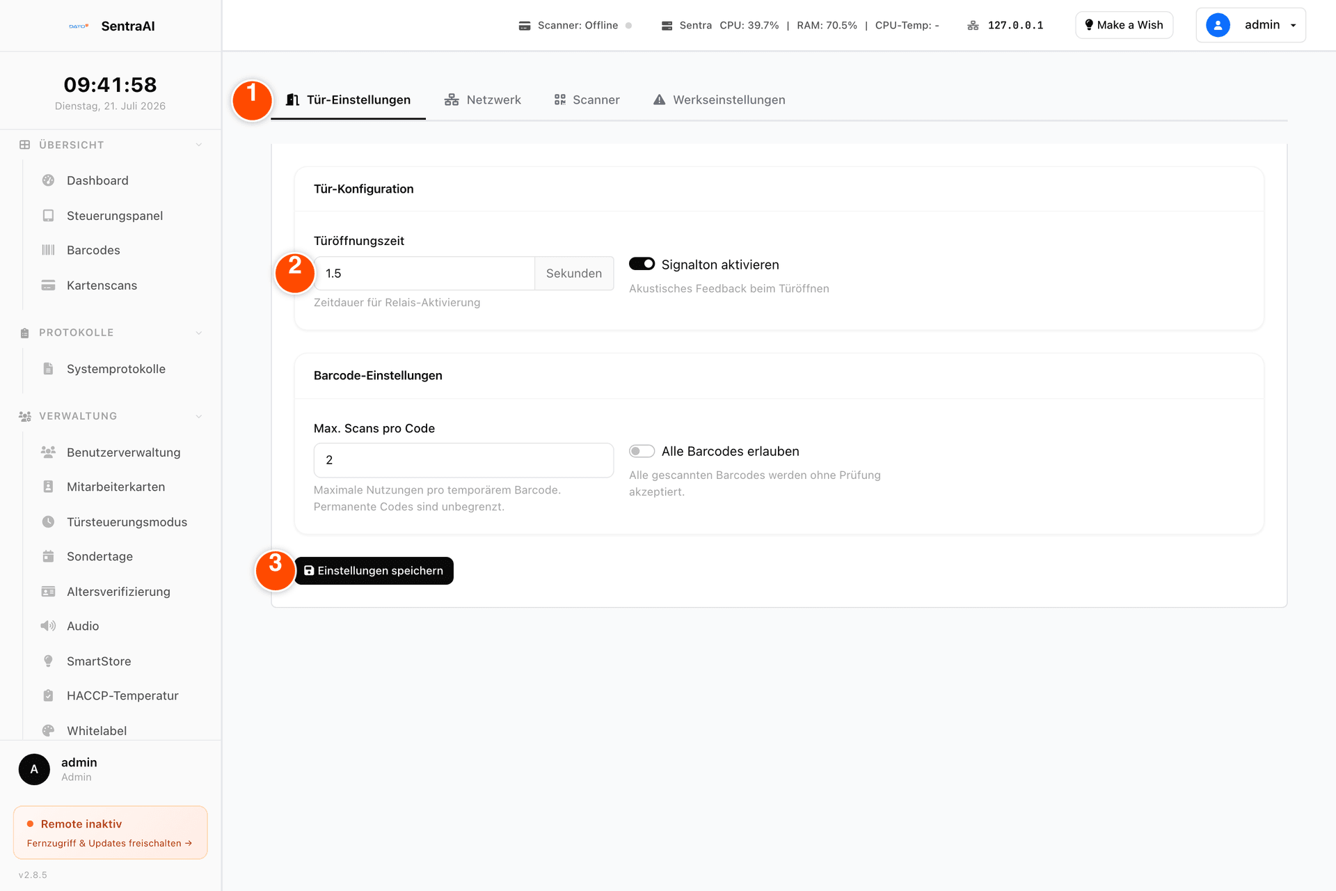1336x891 pixels.
Task: Focus the Türöffnungszeit seconds field
Action: [x=424, y=274]
